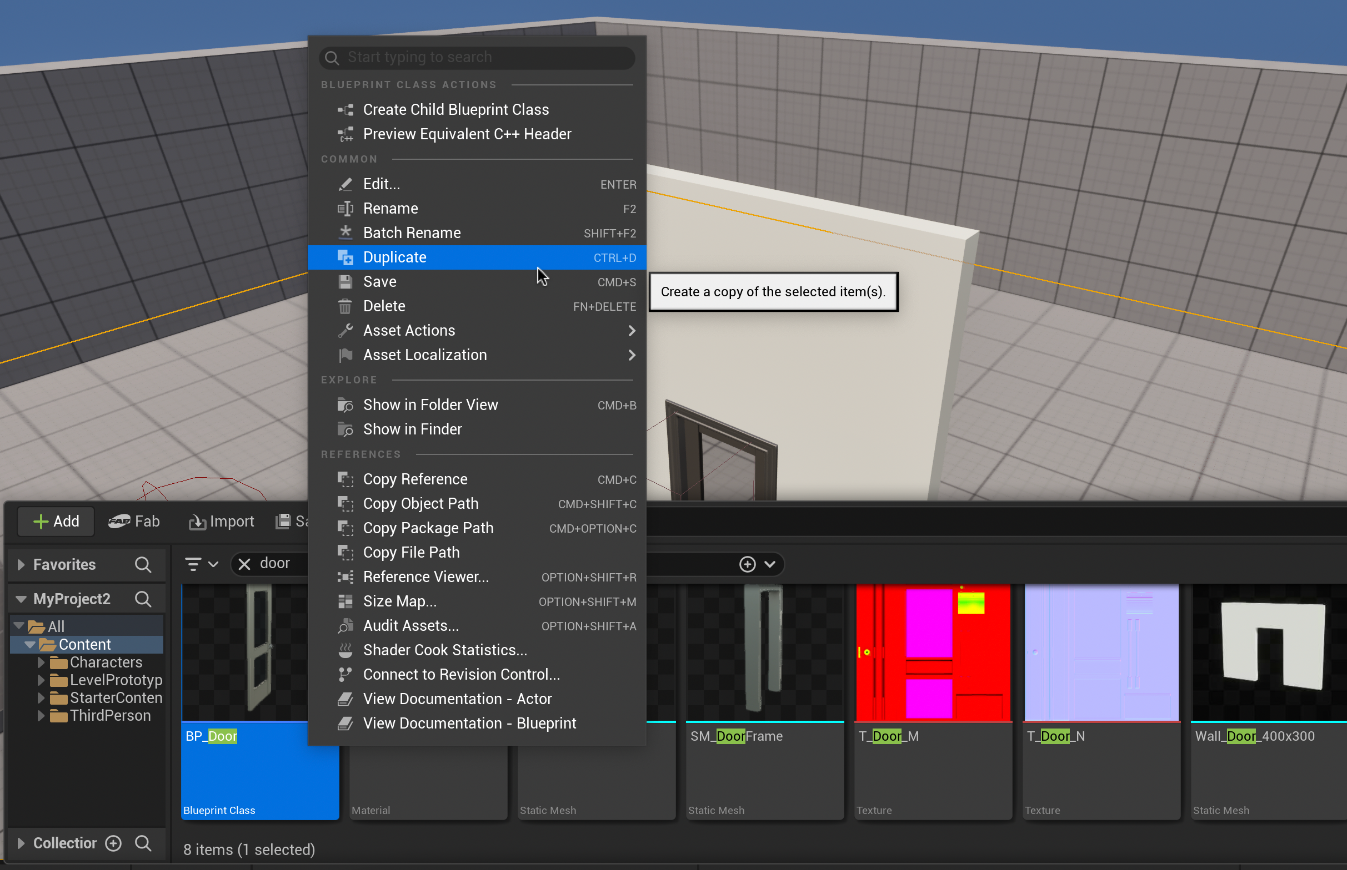
Task: Click the search icon next to Collections
Action: 143,843
